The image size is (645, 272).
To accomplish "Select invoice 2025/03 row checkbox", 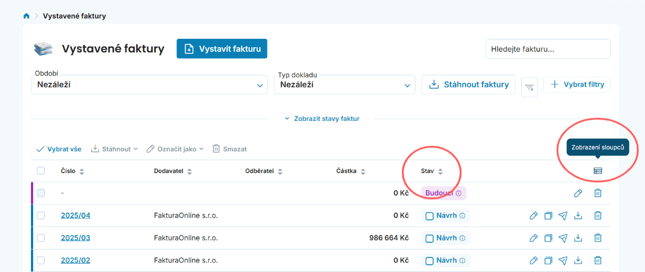I will click(x=40, y=238).
